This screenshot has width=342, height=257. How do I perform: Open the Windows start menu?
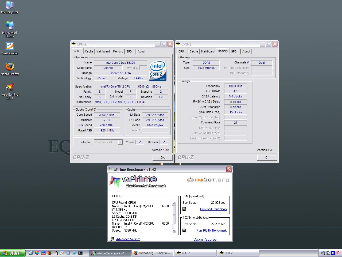(x=13, y=253)
